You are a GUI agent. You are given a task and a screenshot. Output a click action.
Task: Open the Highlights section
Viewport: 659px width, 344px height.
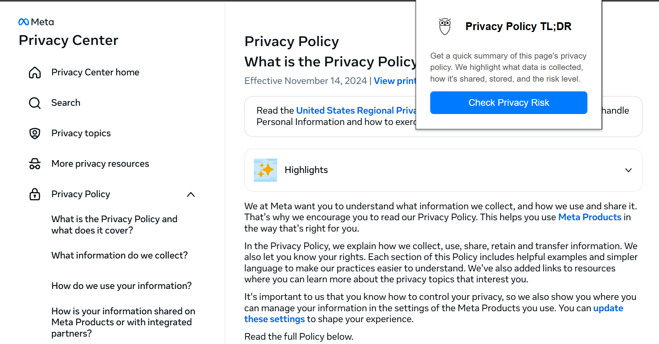click(x=306, y=170)
